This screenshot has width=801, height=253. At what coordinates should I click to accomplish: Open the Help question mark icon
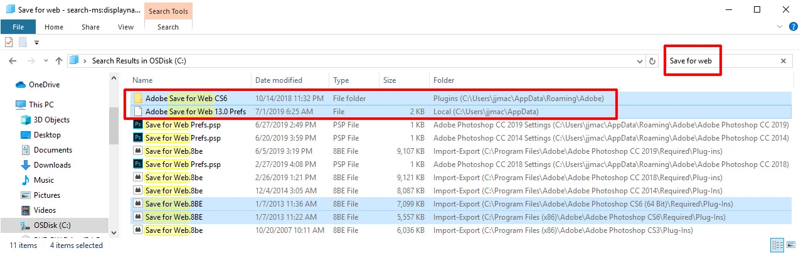point(793,26)
